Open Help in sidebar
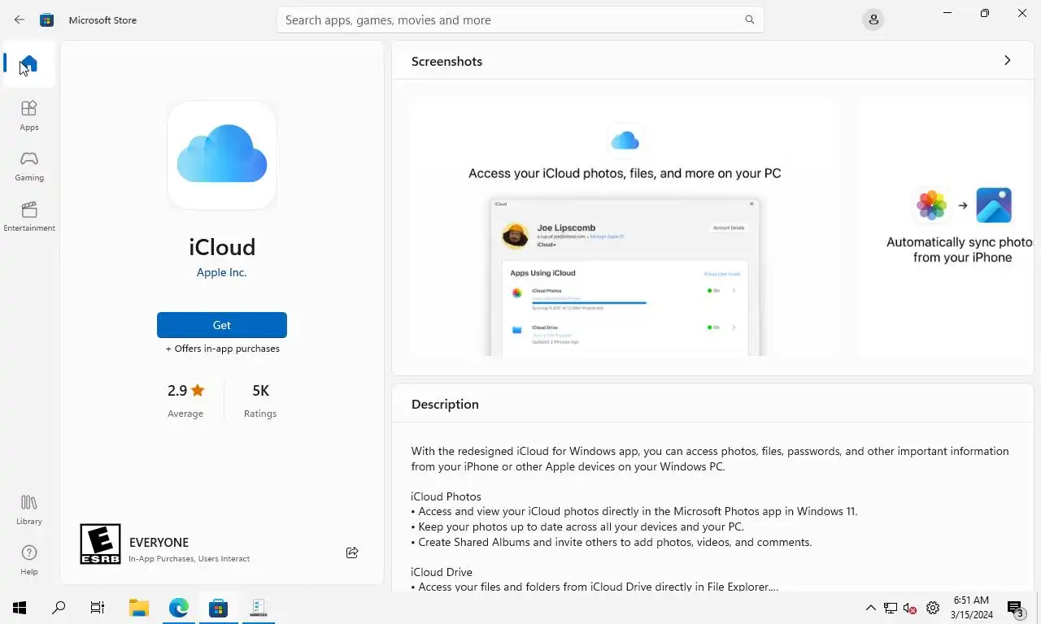1041x624 pixels. coord(29,560)
